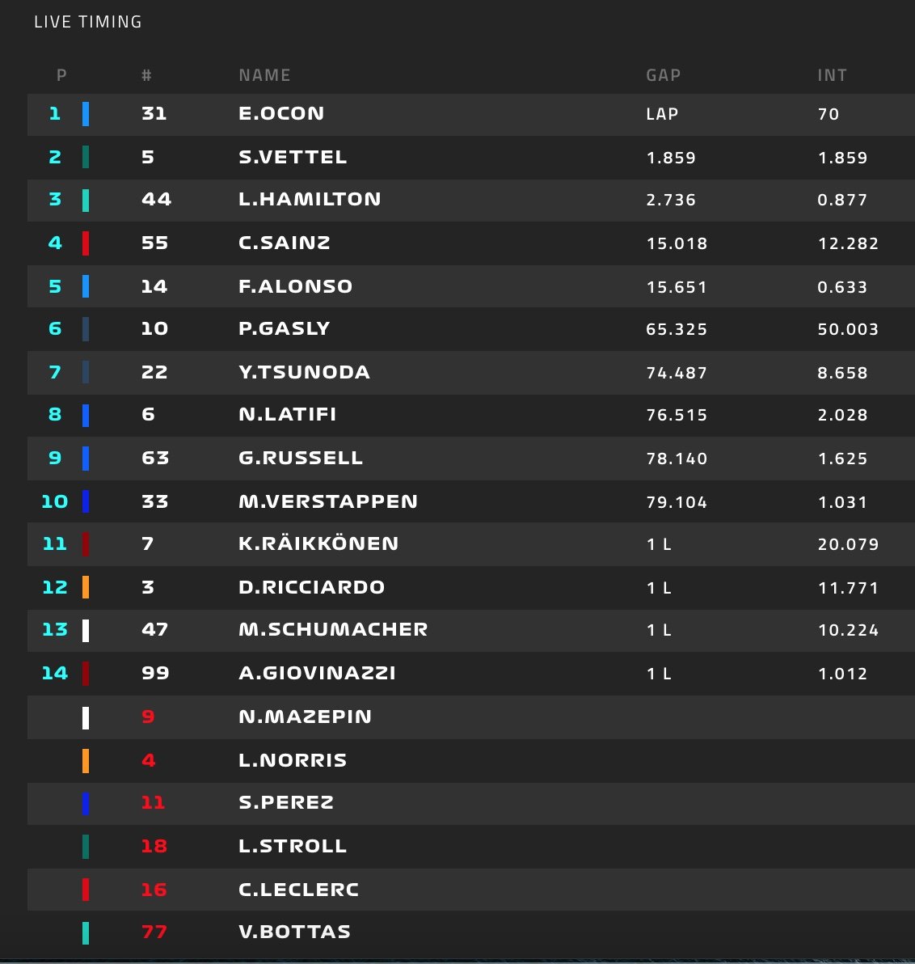
Task: Select position 11 for K.RÄIKKÖNEN
Action: pos(55,544)
